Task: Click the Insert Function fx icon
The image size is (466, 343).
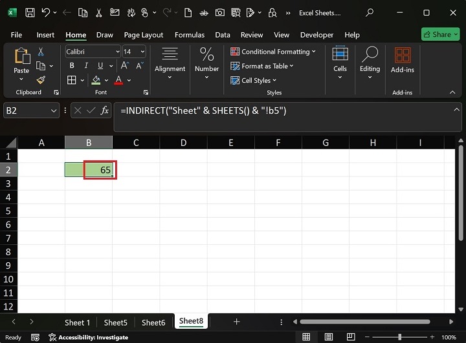Action: (104, 111)
